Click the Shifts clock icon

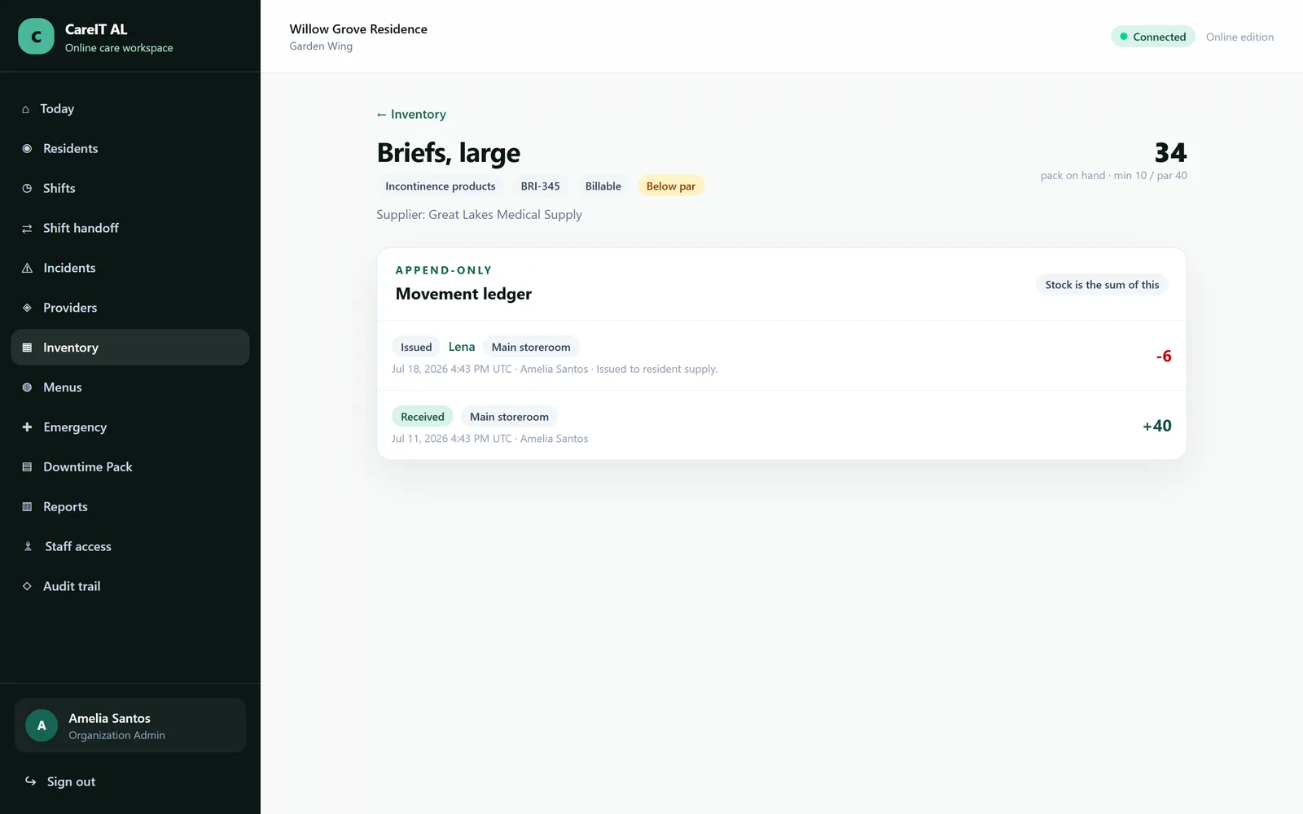click(27, 188)
